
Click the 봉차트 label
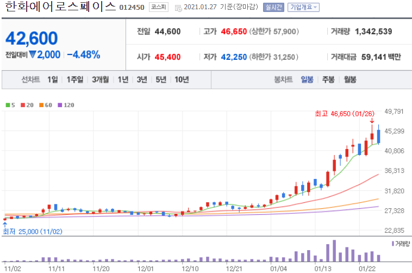(x=283, y=79)
